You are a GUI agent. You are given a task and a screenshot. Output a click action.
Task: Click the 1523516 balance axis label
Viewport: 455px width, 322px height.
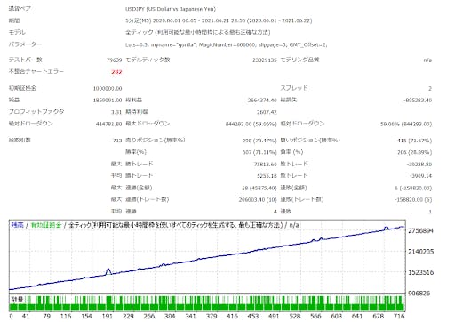[x=420, y=272]
